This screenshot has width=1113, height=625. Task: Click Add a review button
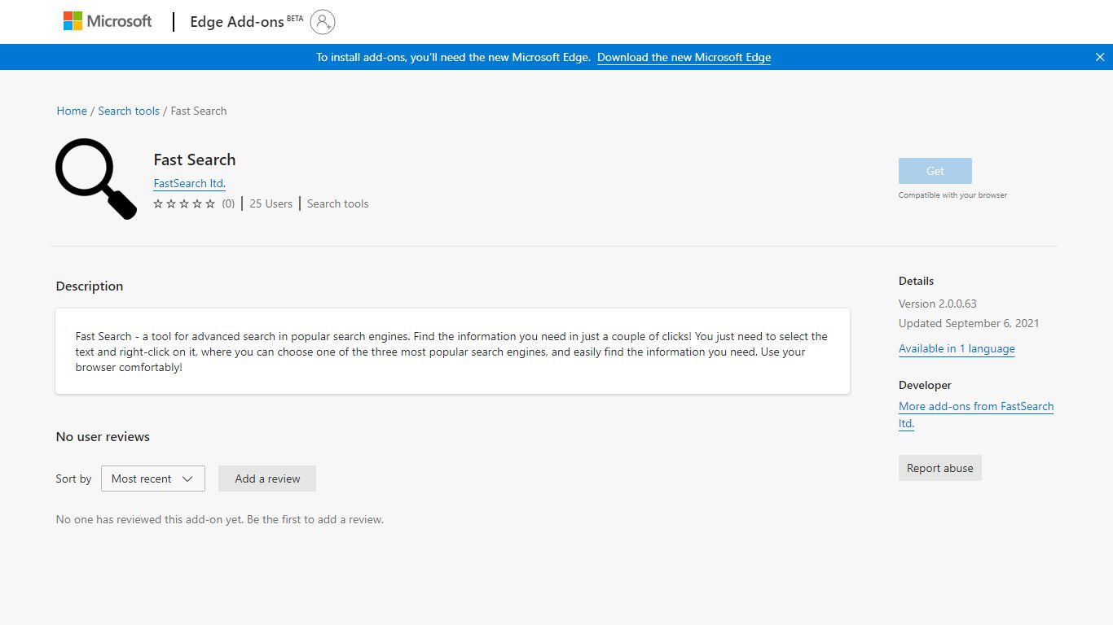pyautogui.click(x=267, y=479)
